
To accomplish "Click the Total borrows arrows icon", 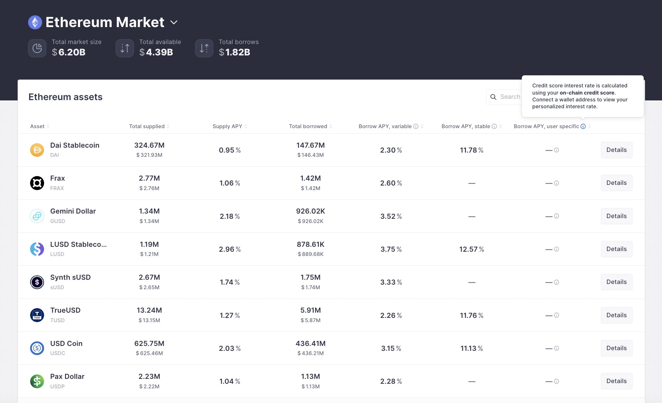I will click(204, 48).
